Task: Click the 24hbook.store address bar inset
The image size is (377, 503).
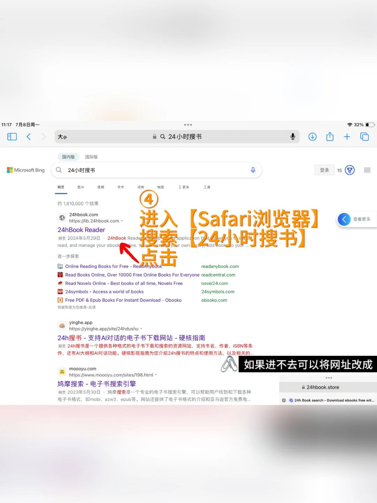Action: [x=328, y=387]
